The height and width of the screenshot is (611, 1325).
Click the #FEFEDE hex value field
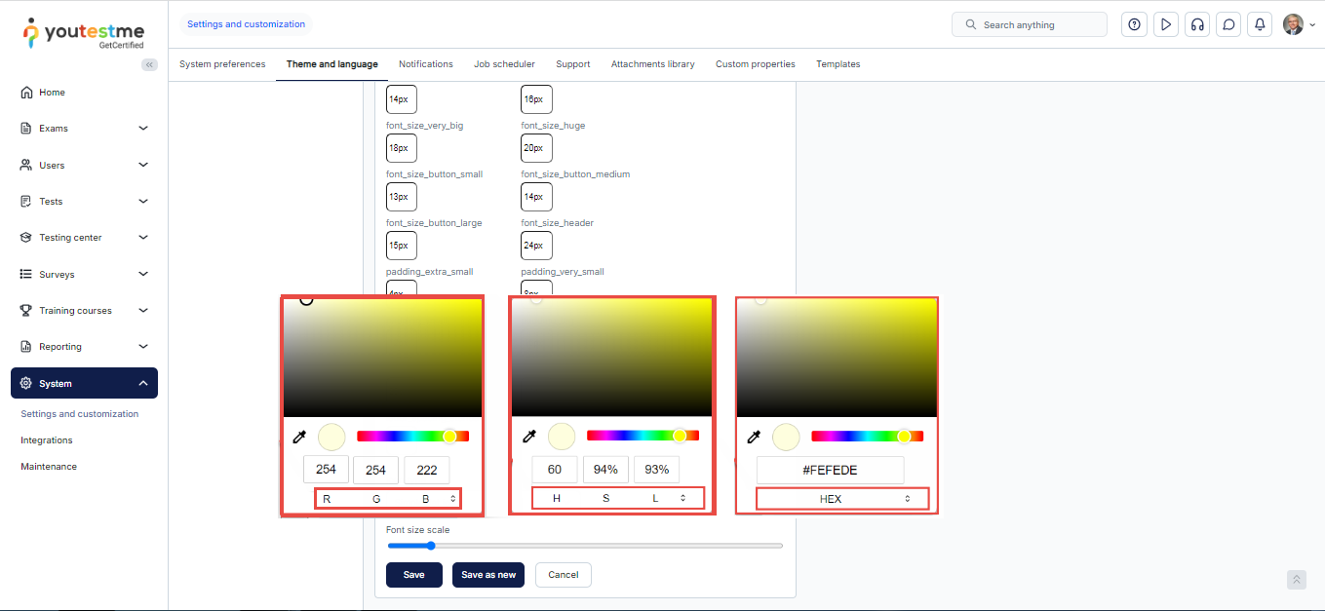[830, 470]
